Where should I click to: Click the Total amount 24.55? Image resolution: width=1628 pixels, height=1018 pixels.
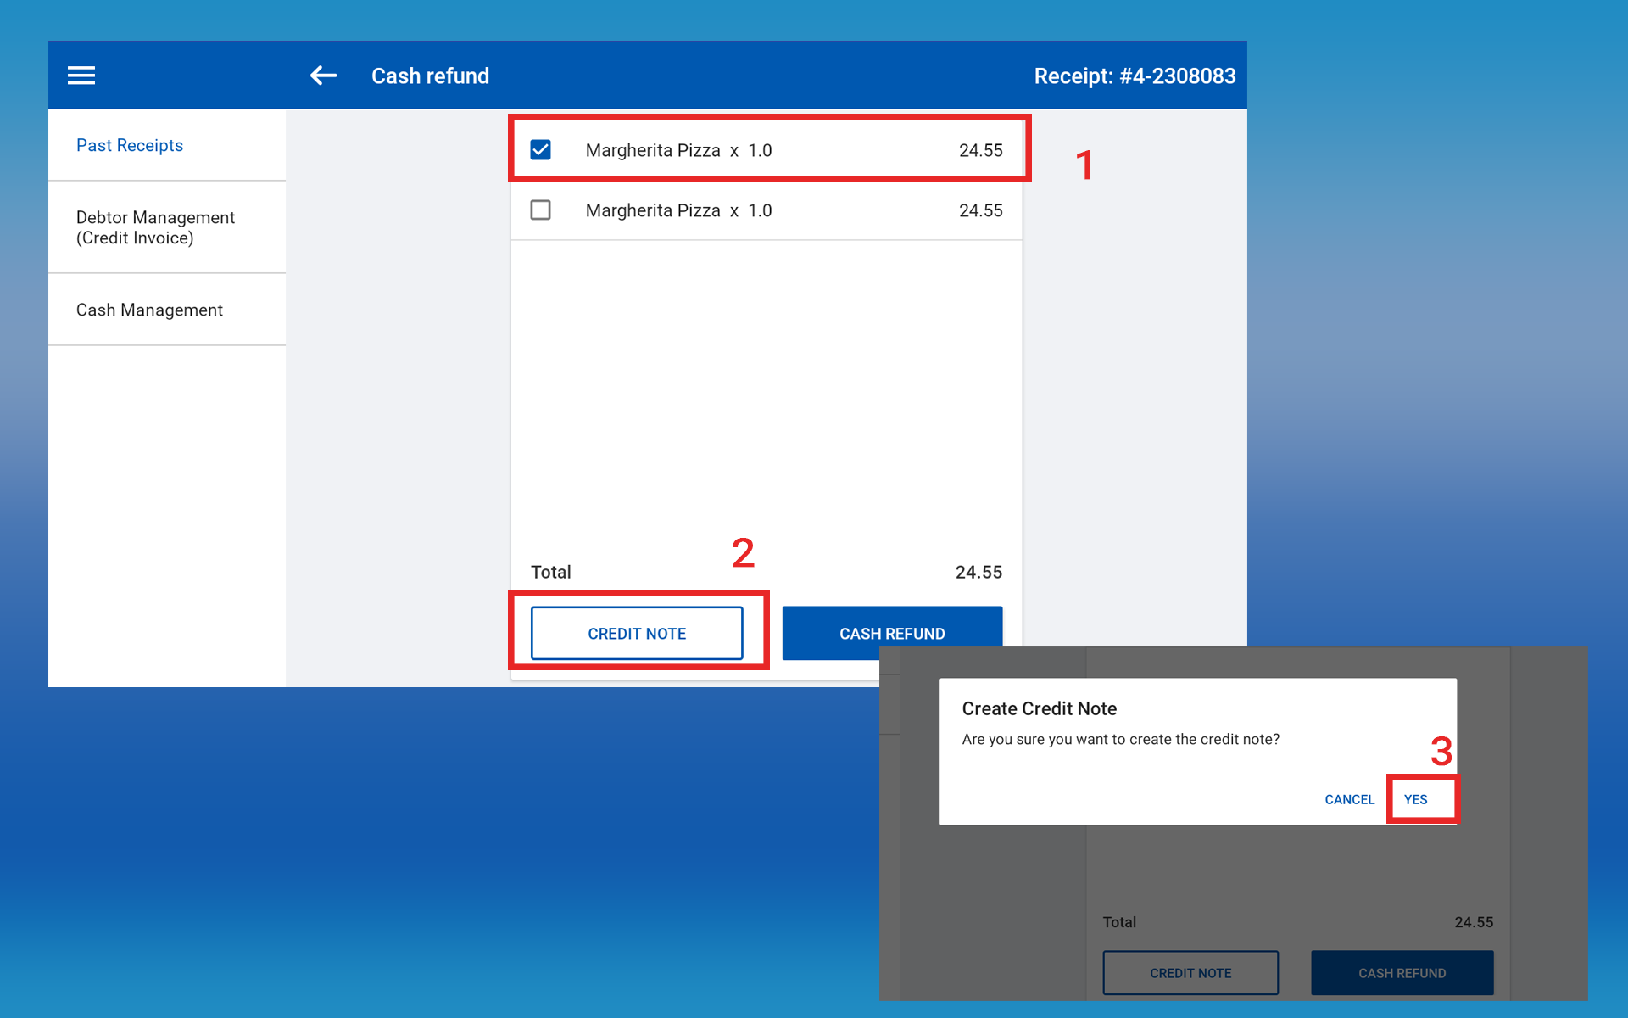(x=978, y=572)
